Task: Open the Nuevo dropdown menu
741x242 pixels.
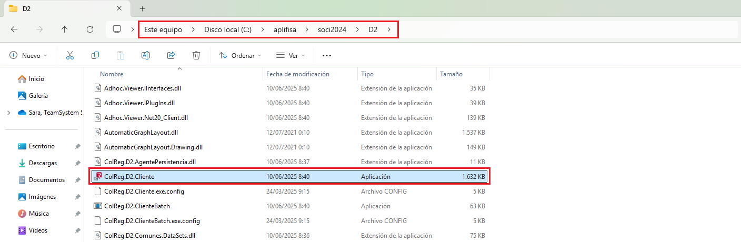Action: coord(28,55)
